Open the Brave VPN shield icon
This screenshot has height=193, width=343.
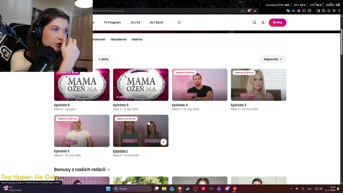334,11
